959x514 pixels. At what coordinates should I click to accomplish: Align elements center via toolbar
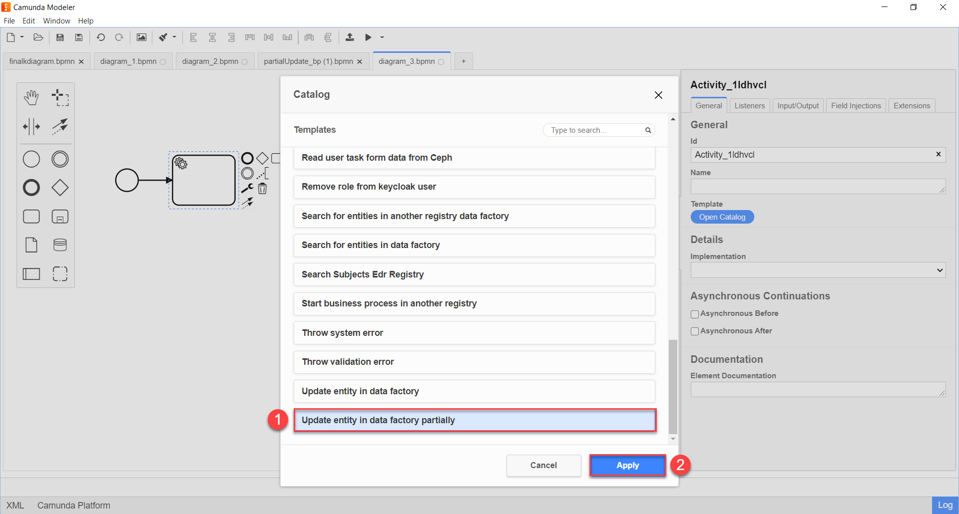coord(212,37)
